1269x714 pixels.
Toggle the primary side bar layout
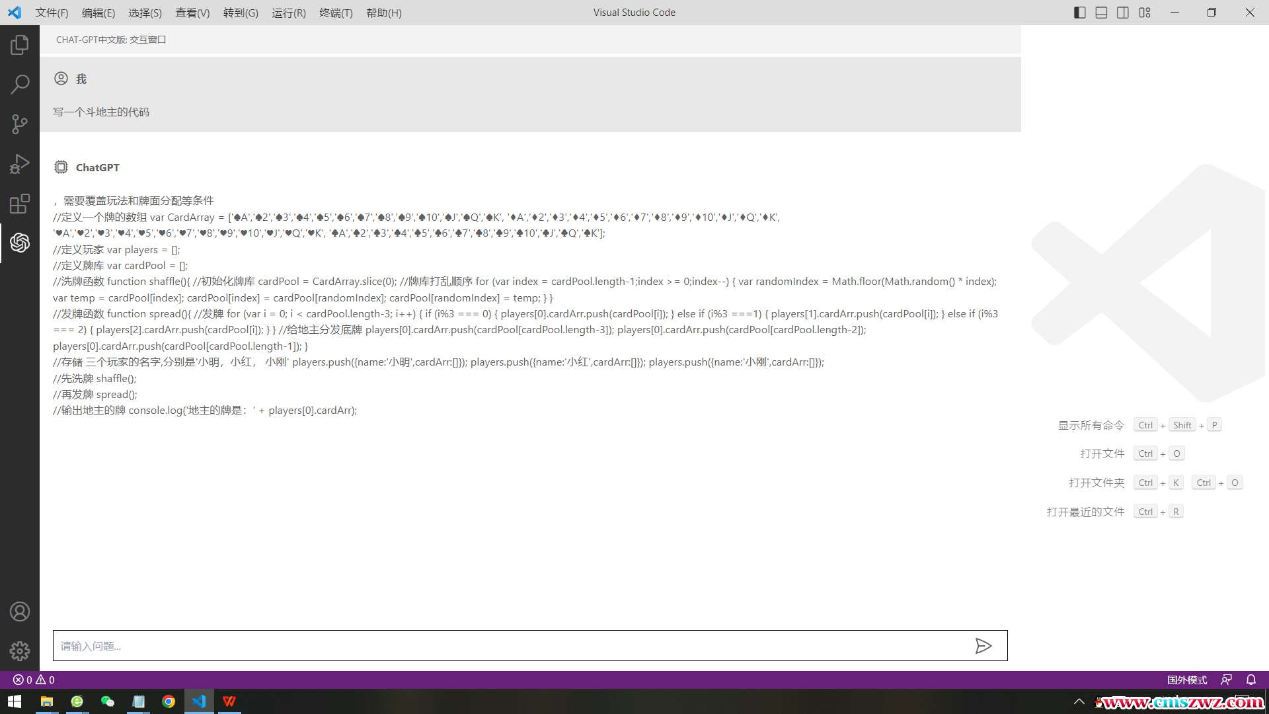[x=1080, y=13]
